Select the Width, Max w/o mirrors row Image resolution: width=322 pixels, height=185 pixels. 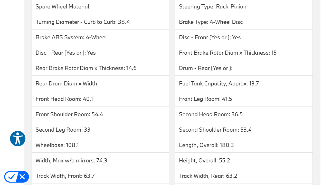pyautogui.click(x=71, y=161)
